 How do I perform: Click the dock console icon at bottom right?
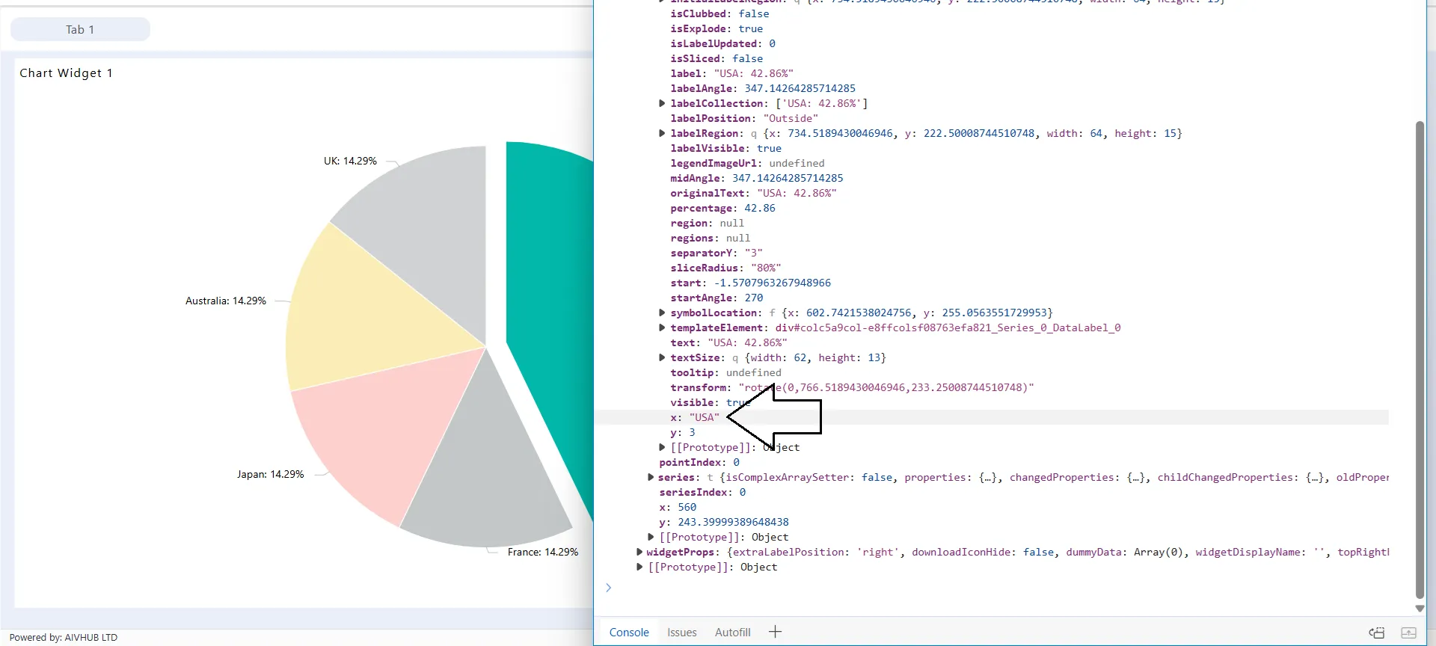click(1377, 633)
